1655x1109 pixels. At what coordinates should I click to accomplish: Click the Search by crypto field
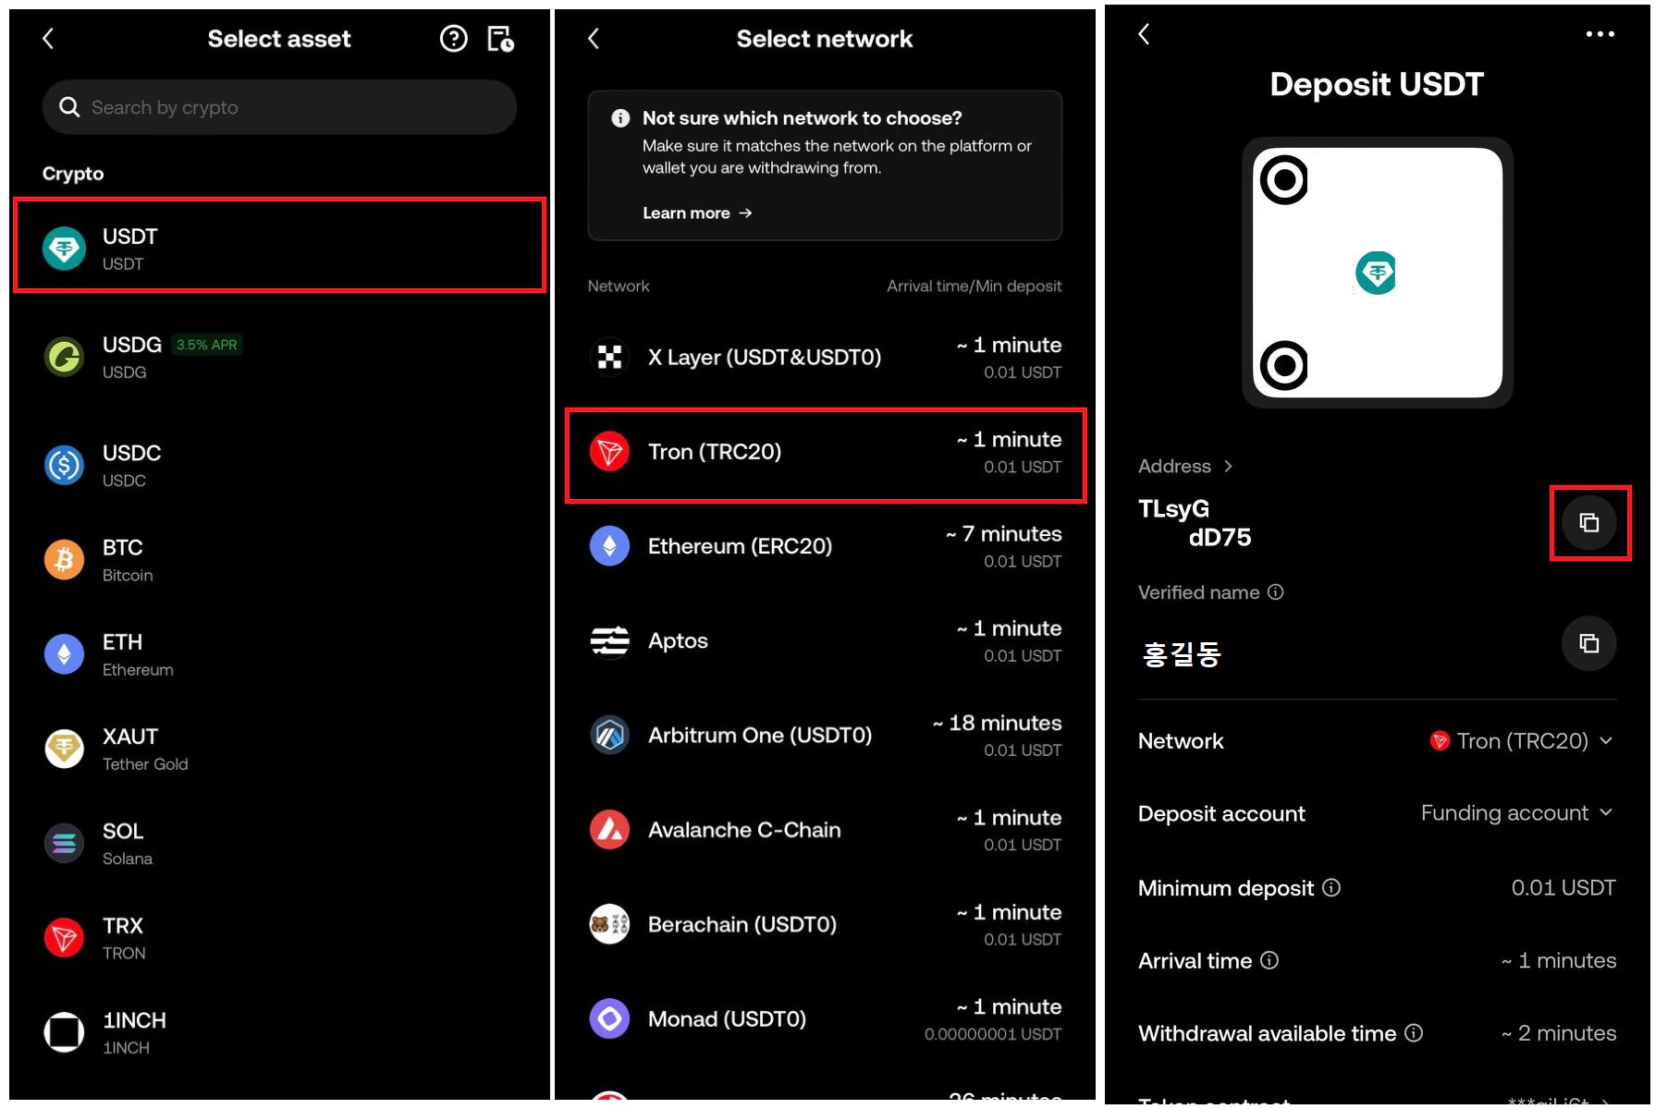point(279,107)
